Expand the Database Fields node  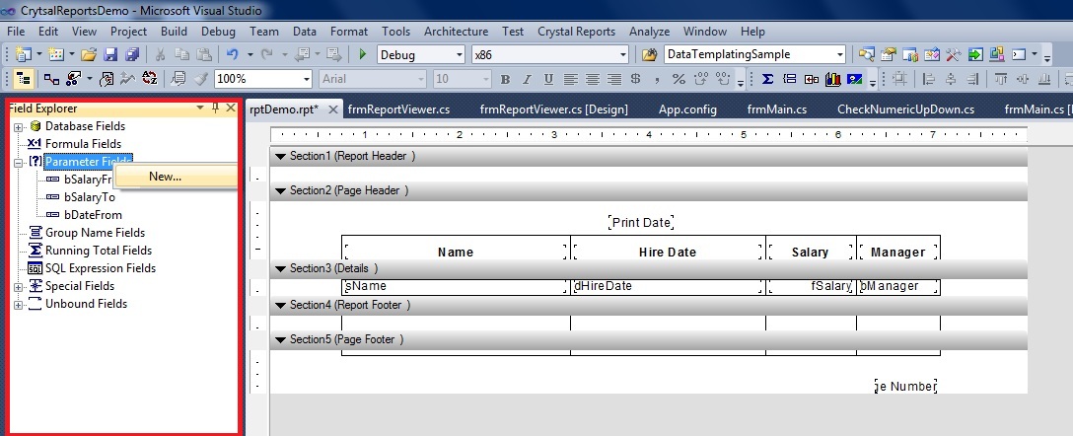coord(18,127)
